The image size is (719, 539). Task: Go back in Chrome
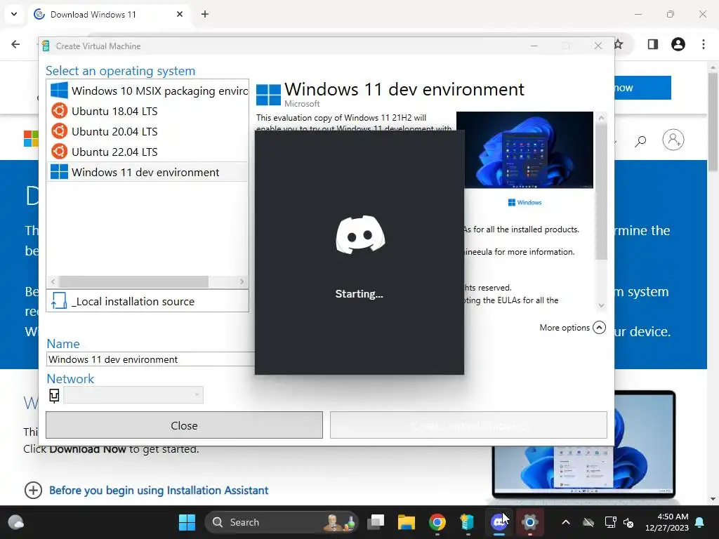[15, 44]
